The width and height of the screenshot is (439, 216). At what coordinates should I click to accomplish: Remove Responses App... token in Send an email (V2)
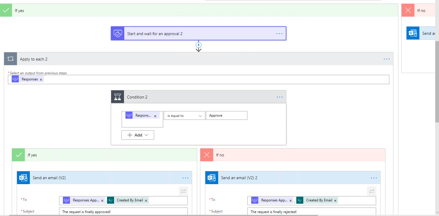click(x=102, y=201)
